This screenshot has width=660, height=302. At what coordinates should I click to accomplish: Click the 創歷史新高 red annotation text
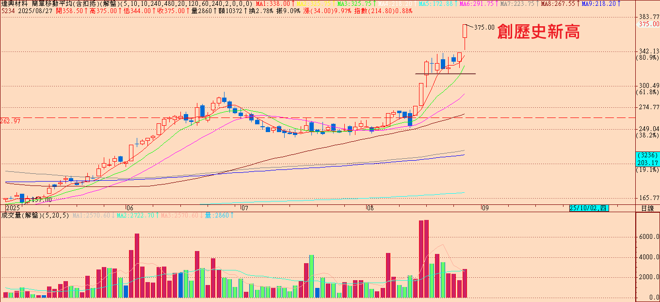click(538, 32)
